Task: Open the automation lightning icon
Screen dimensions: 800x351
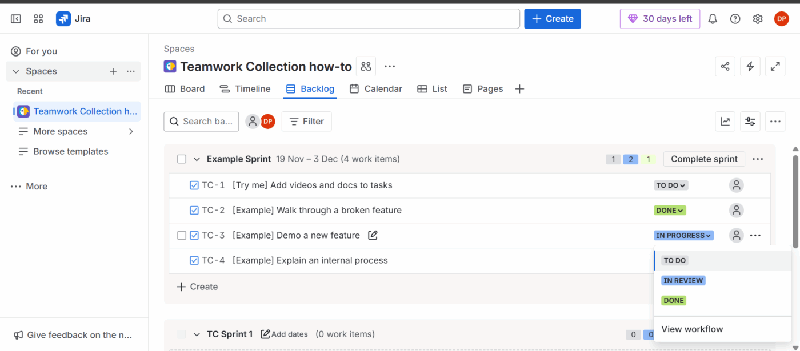Action: coord(750,66)
